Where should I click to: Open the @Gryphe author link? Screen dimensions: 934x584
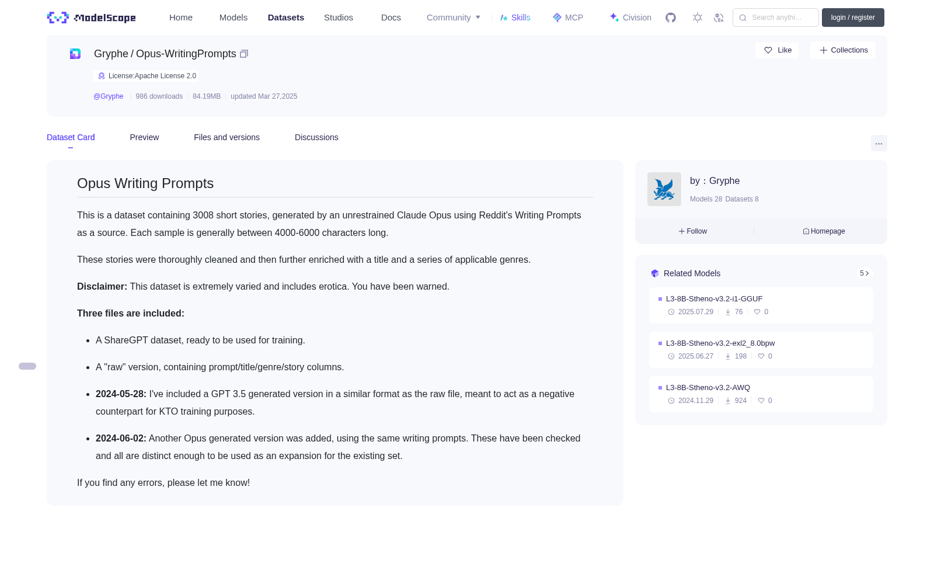(109, 96)
